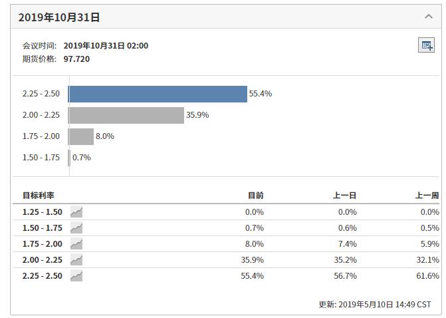Screen dimensions: 446x318
Task: Click the 上一周 column header
Action: [427, 196]
